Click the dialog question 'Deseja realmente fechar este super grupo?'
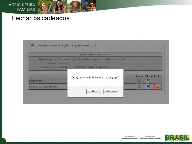 (95, 78)
